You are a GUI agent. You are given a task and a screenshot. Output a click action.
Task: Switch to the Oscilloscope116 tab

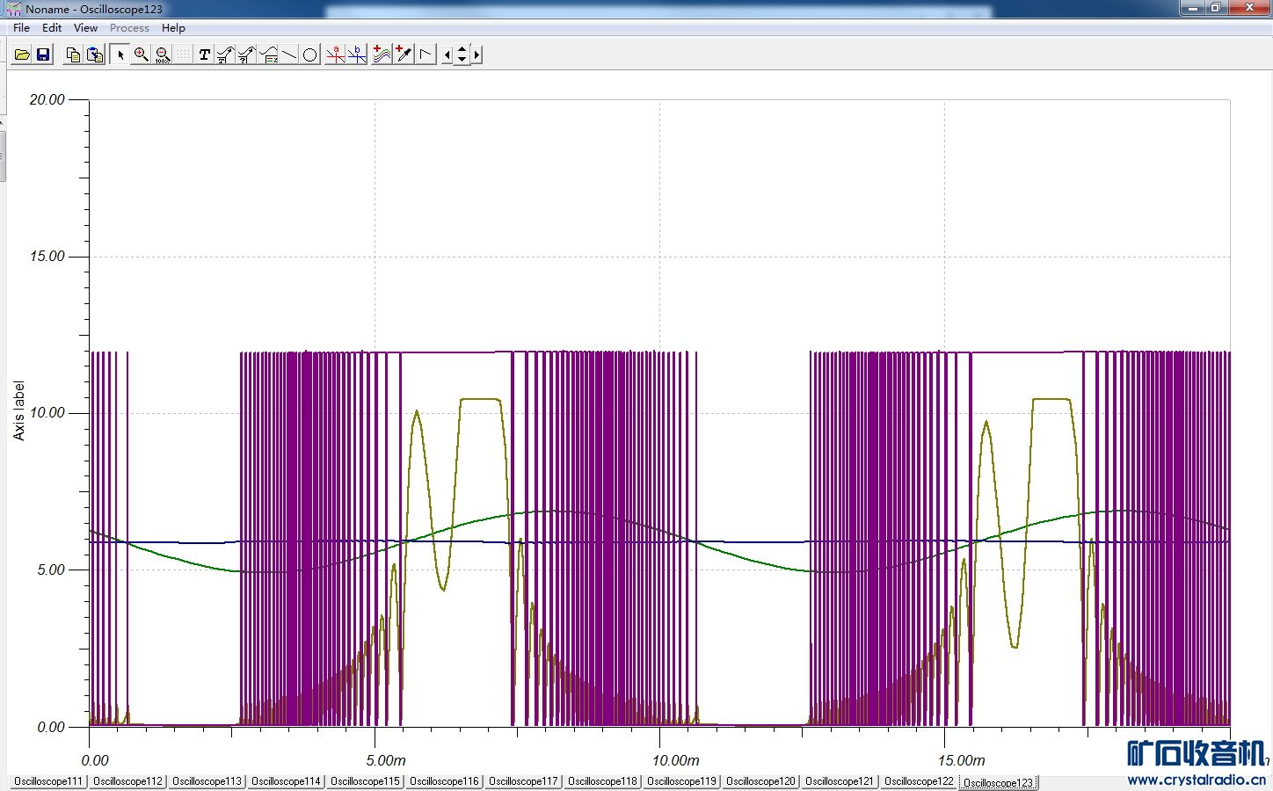[444, 781]
